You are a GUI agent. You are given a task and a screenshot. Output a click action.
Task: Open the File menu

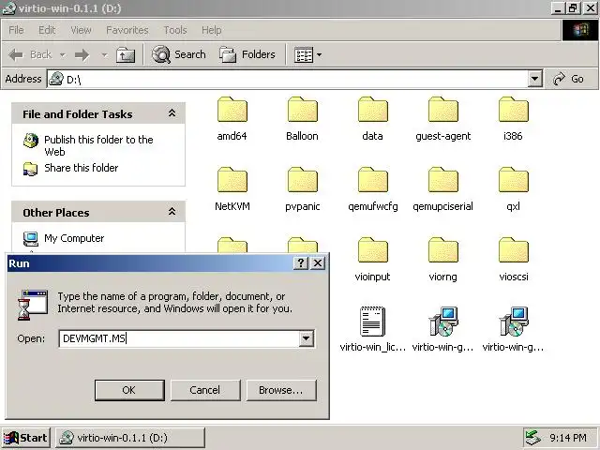16,30
